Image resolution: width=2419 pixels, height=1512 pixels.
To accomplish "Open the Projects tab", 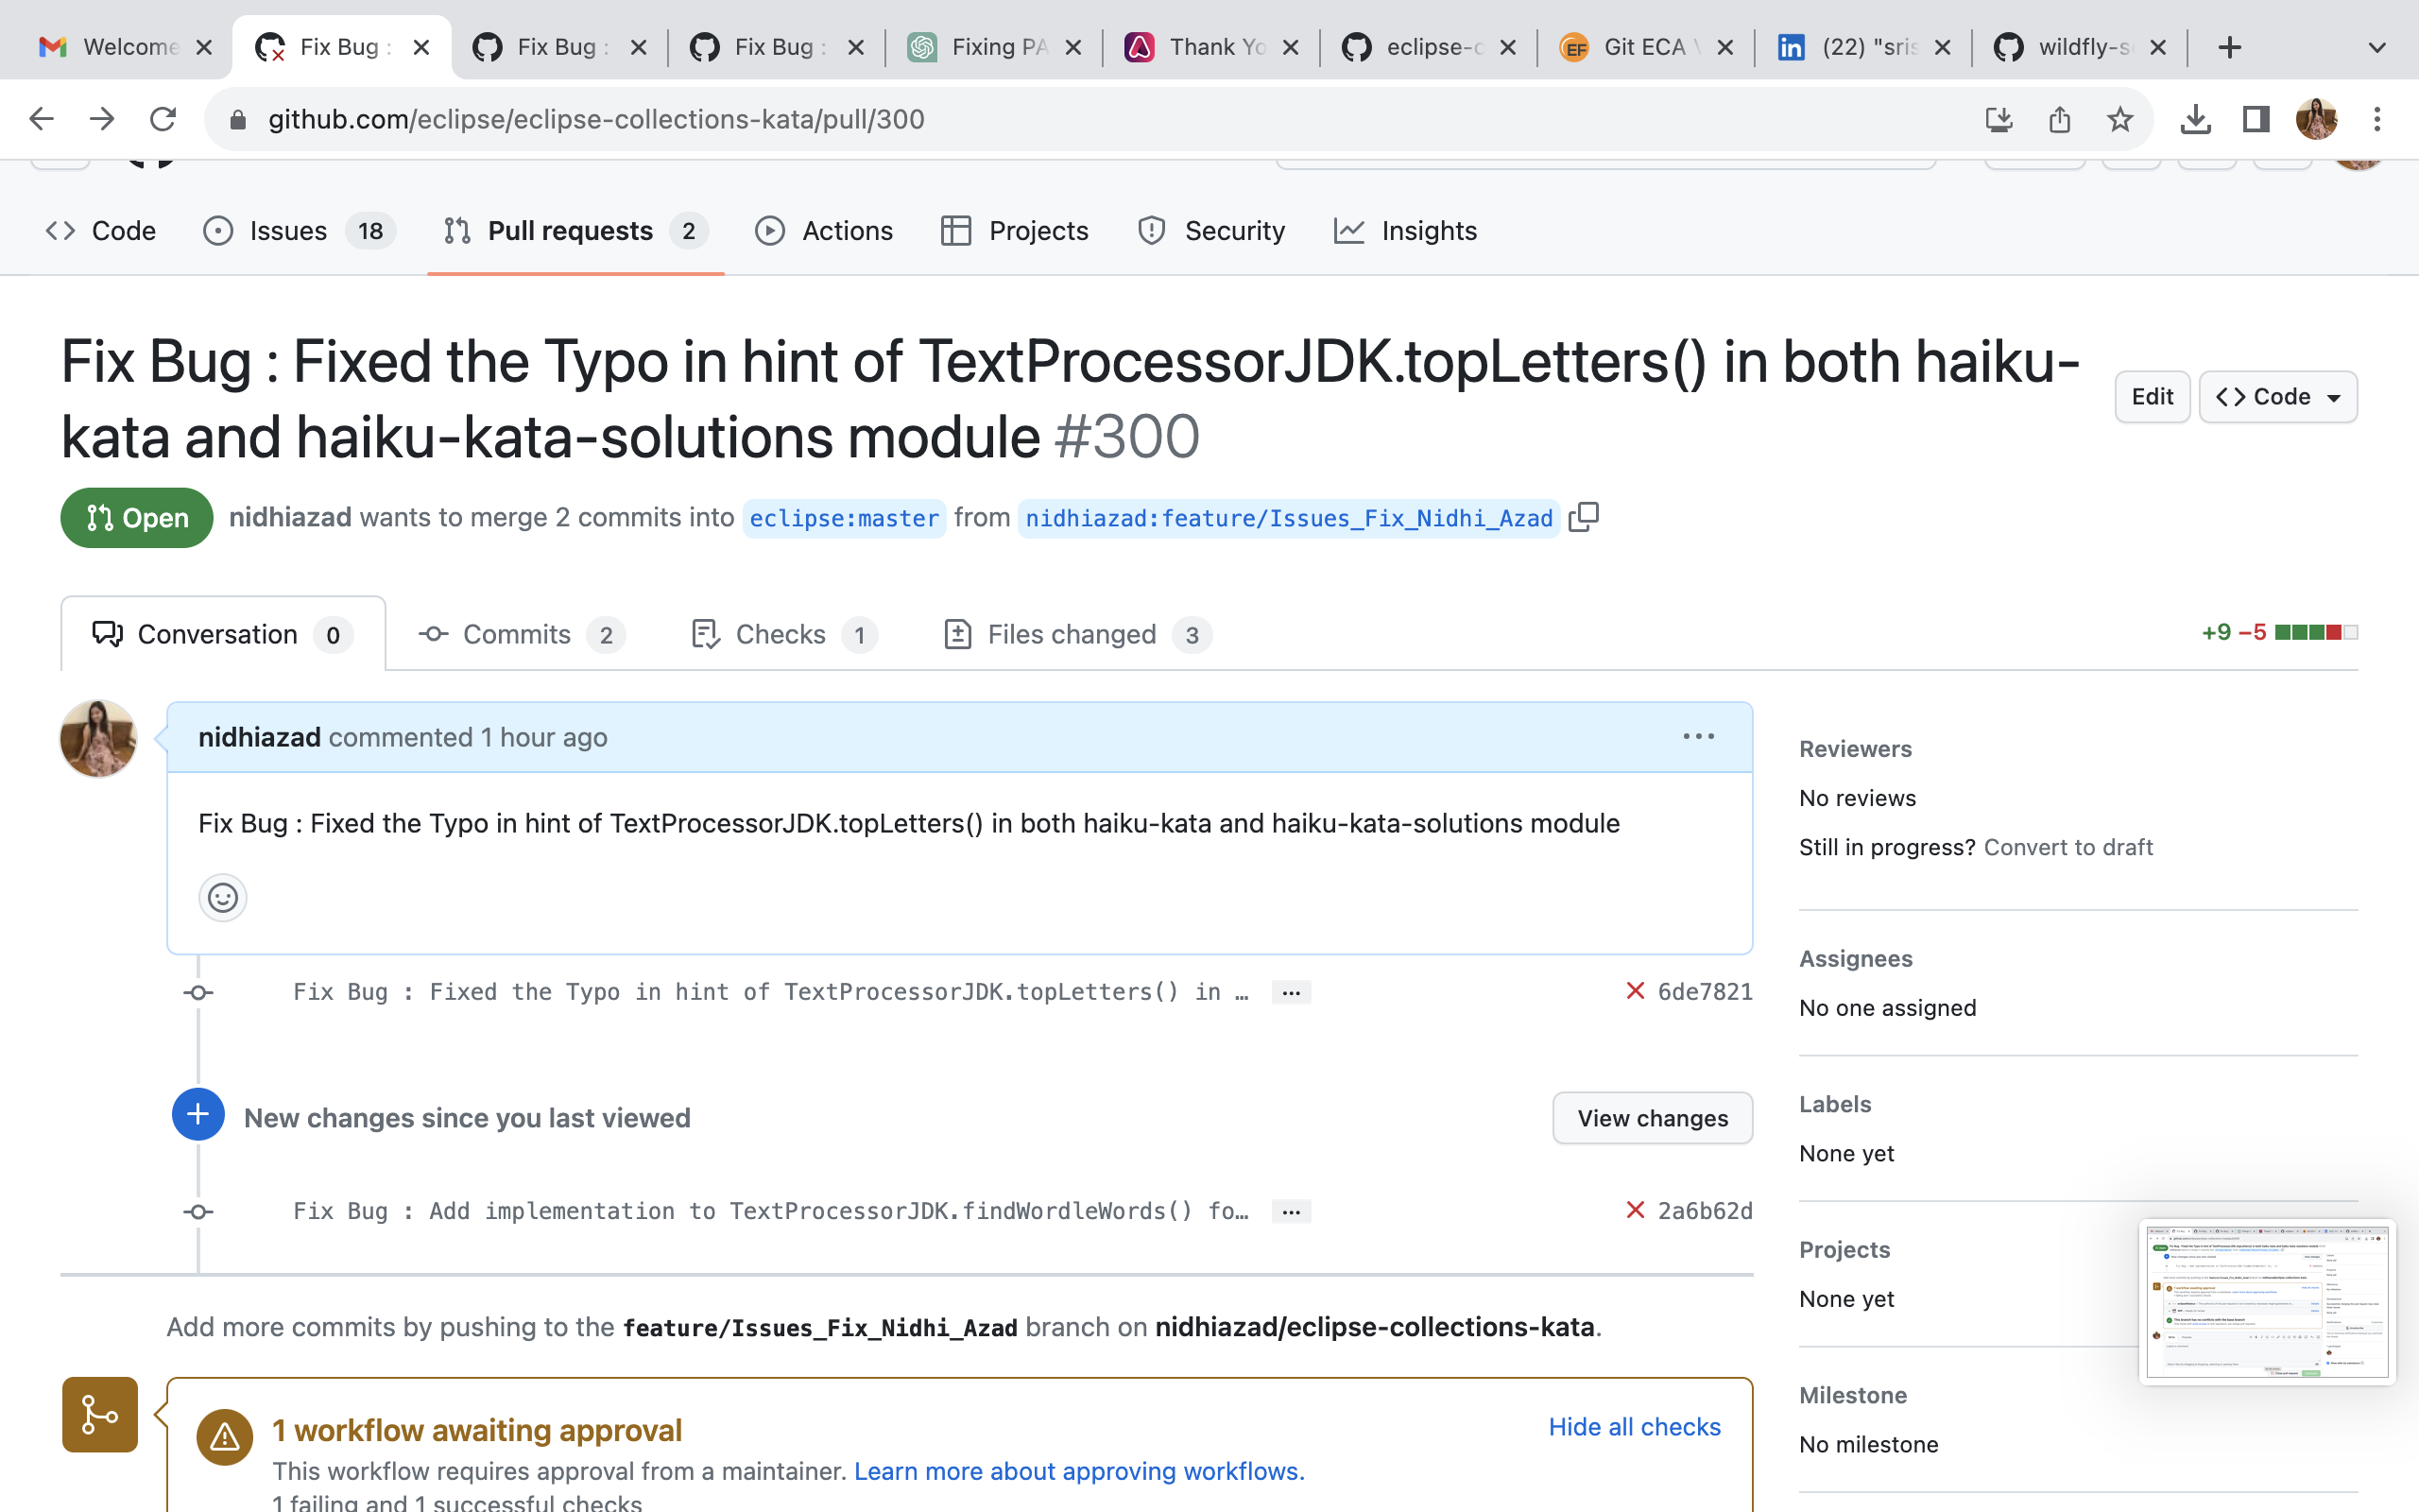I will click(1015, 231).
